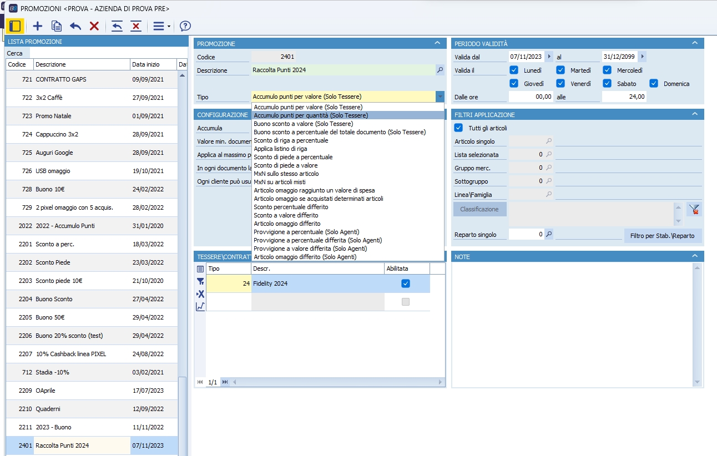The width and height of the screenshot is (717, 456).
Task: Click the clear filter funnel icon beside Classificazione
Action: 693,209
